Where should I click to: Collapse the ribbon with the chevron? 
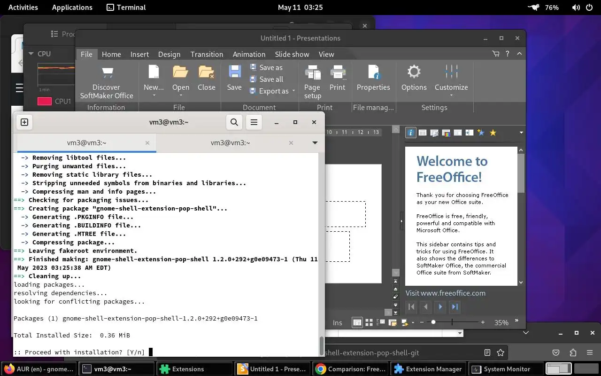[519, 54]
